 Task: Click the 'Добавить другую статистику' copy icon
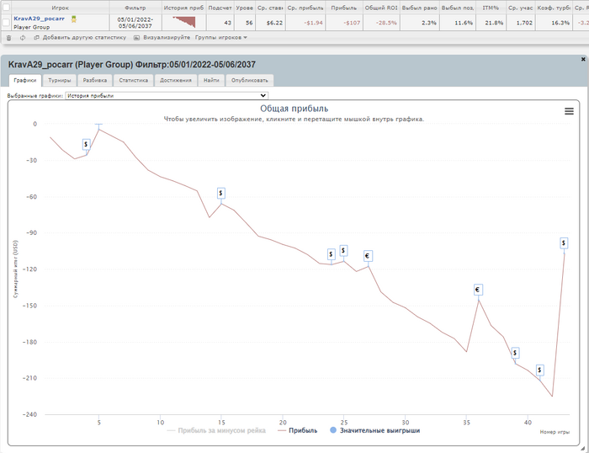point(36,38)
